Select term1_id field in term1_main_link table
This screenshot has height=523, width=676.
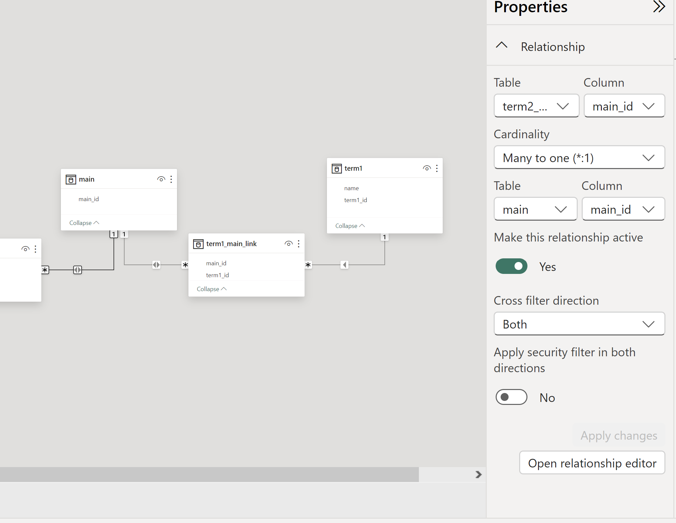[217, 275]
